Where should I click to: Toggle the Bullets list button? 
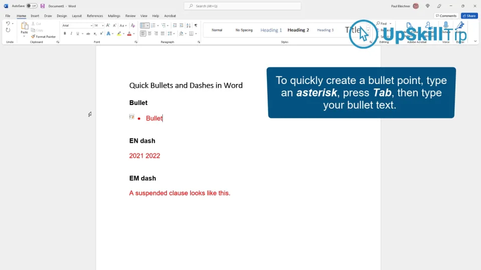click(143, 25)
